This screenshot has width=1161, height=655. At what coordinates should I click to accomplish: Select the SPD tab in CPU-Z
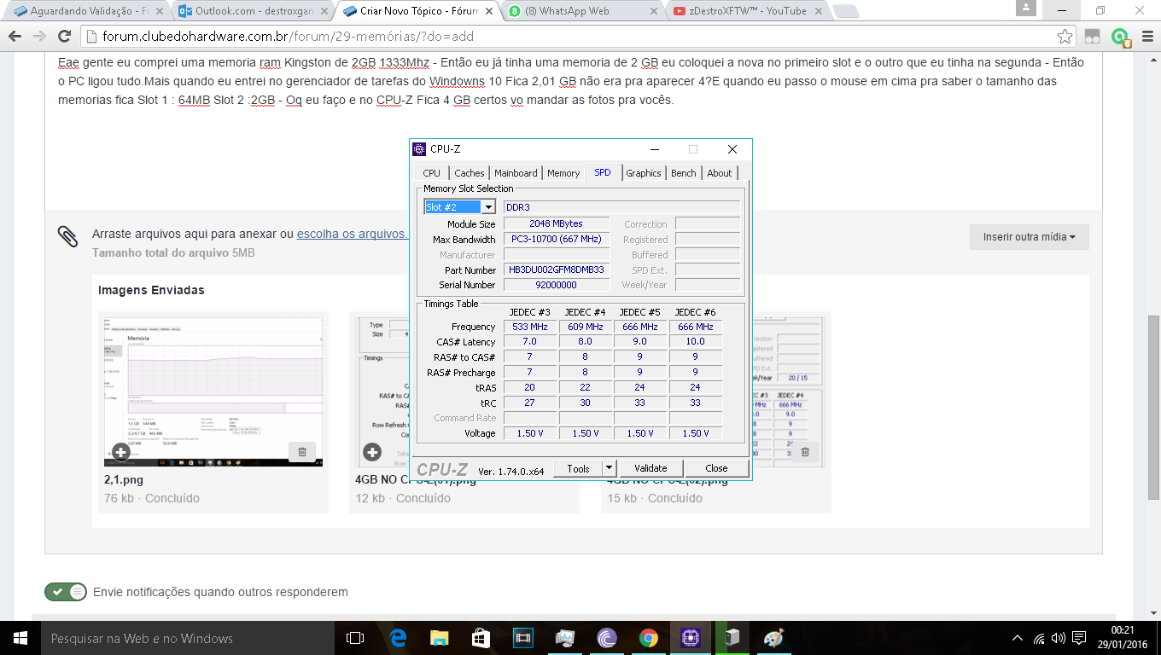(603, 172)
